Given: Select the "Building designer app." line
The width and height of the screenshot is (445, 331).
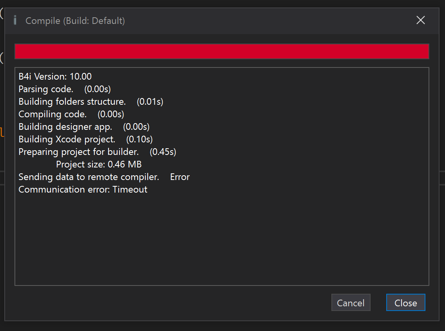Looking at the screenshot, I should [65, 127].
